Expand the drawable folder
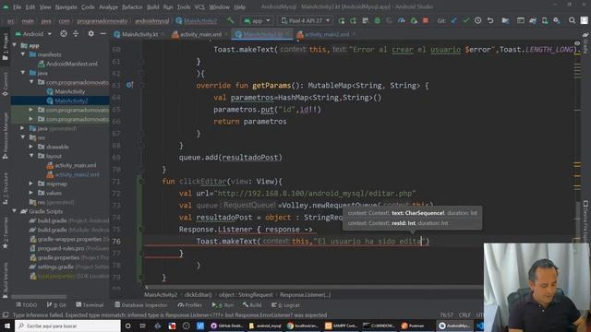 31,147
